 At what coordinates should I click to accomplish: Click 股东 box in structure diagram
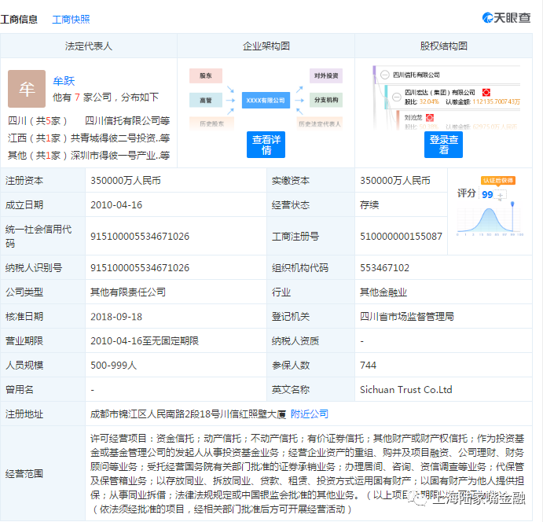click(x=206, y=75)
